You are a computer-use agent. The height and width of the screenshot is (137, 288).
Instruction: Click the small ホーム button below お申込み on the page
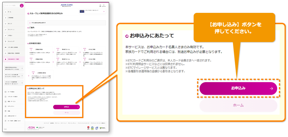66,112
